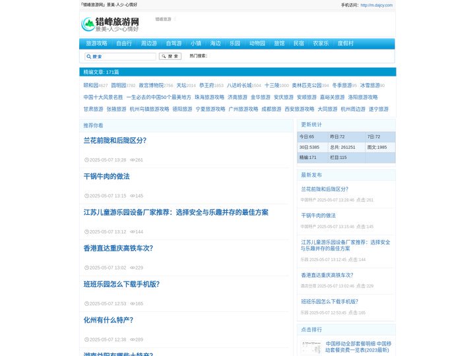Open the 天坛 tag link
Image resolution: width=475 pixels, height=356 pixels.
tap(181, 85)
